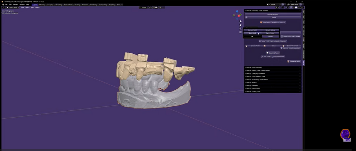Click the Separate Teeth button
Image resolution: width=356 pixels, height=151 pixels.
point(278,57)
